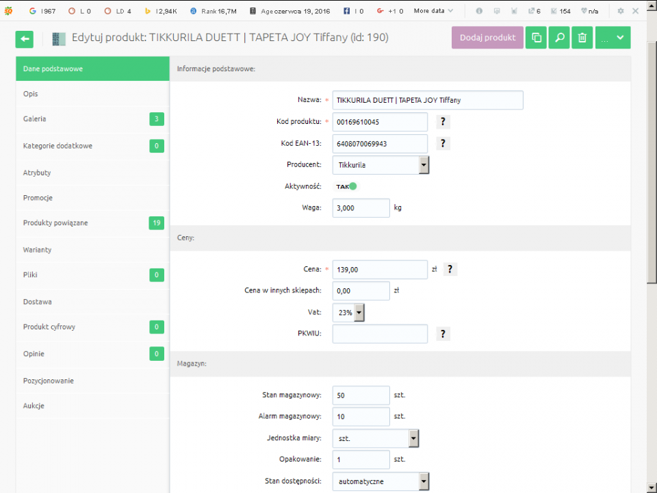Click the Bing index icon in SEO bar
The width and height of the screenshot is (657, 493).
(148, 11)
